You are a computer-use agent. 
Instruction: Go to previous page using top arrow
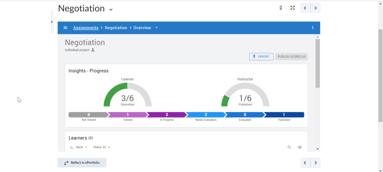click(306, 8)
